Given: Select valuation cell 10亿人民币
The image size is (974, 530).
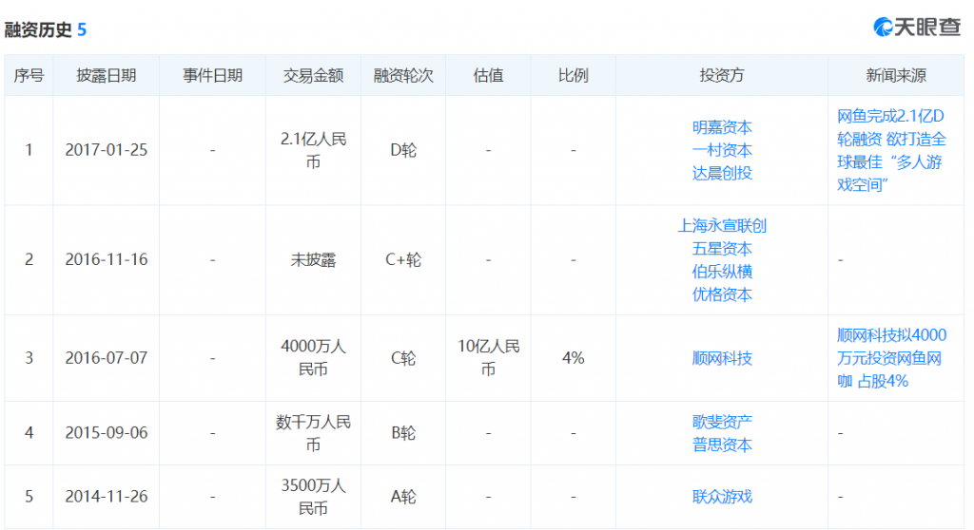Looking at the screenshot, I should tap(488, 358).
